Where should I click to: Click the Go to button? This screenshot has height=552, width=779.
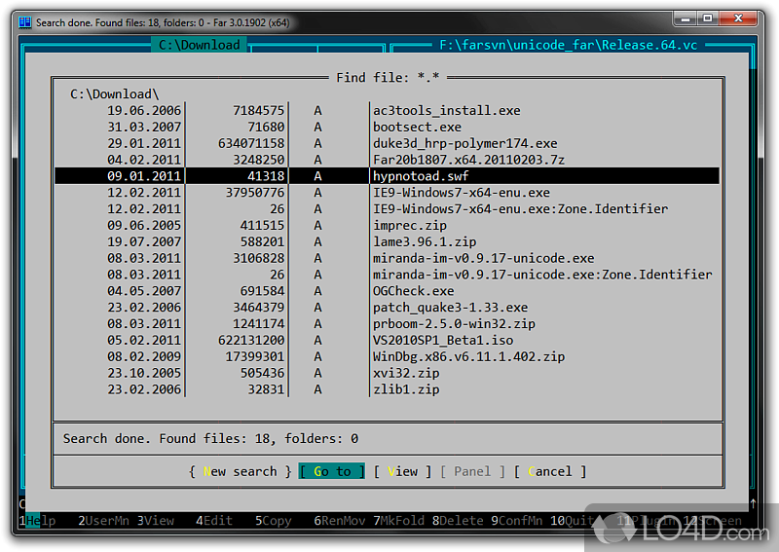(331, 471)
